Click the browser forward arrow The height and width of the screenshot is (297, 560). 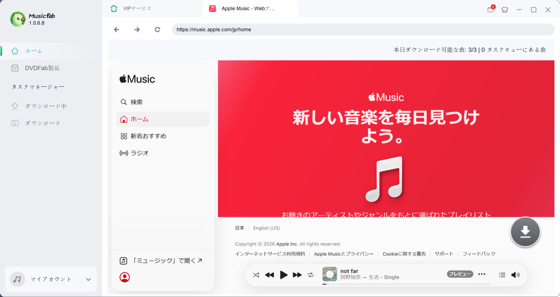coord(137,29)
